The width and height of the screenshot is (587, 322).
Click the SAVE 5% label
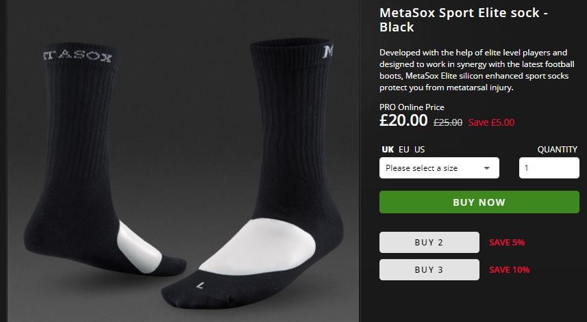507,243
